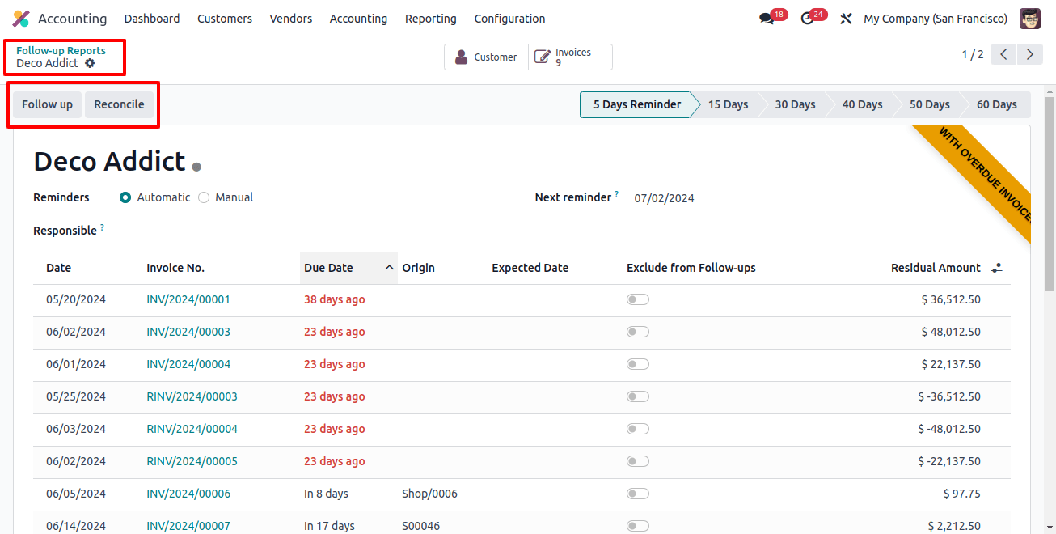Open the Accounting app logo icon
This screenshot has width=1056, height=534.
pos(21,19)
